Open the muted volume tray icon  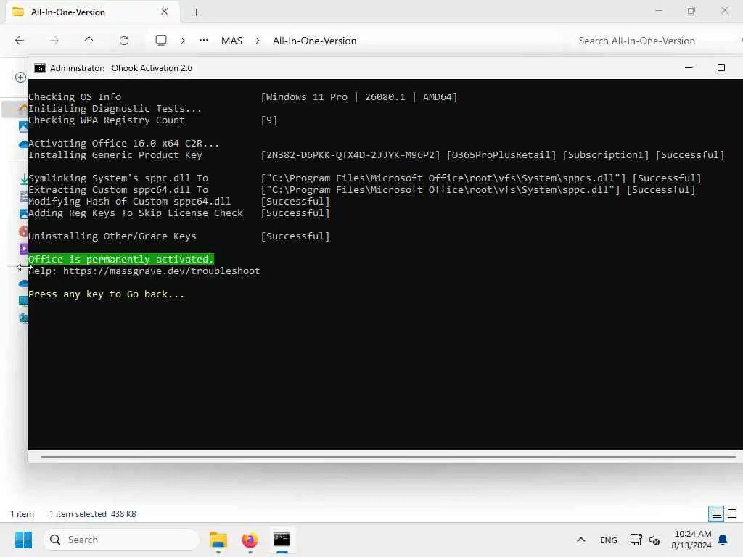(655, 540)
